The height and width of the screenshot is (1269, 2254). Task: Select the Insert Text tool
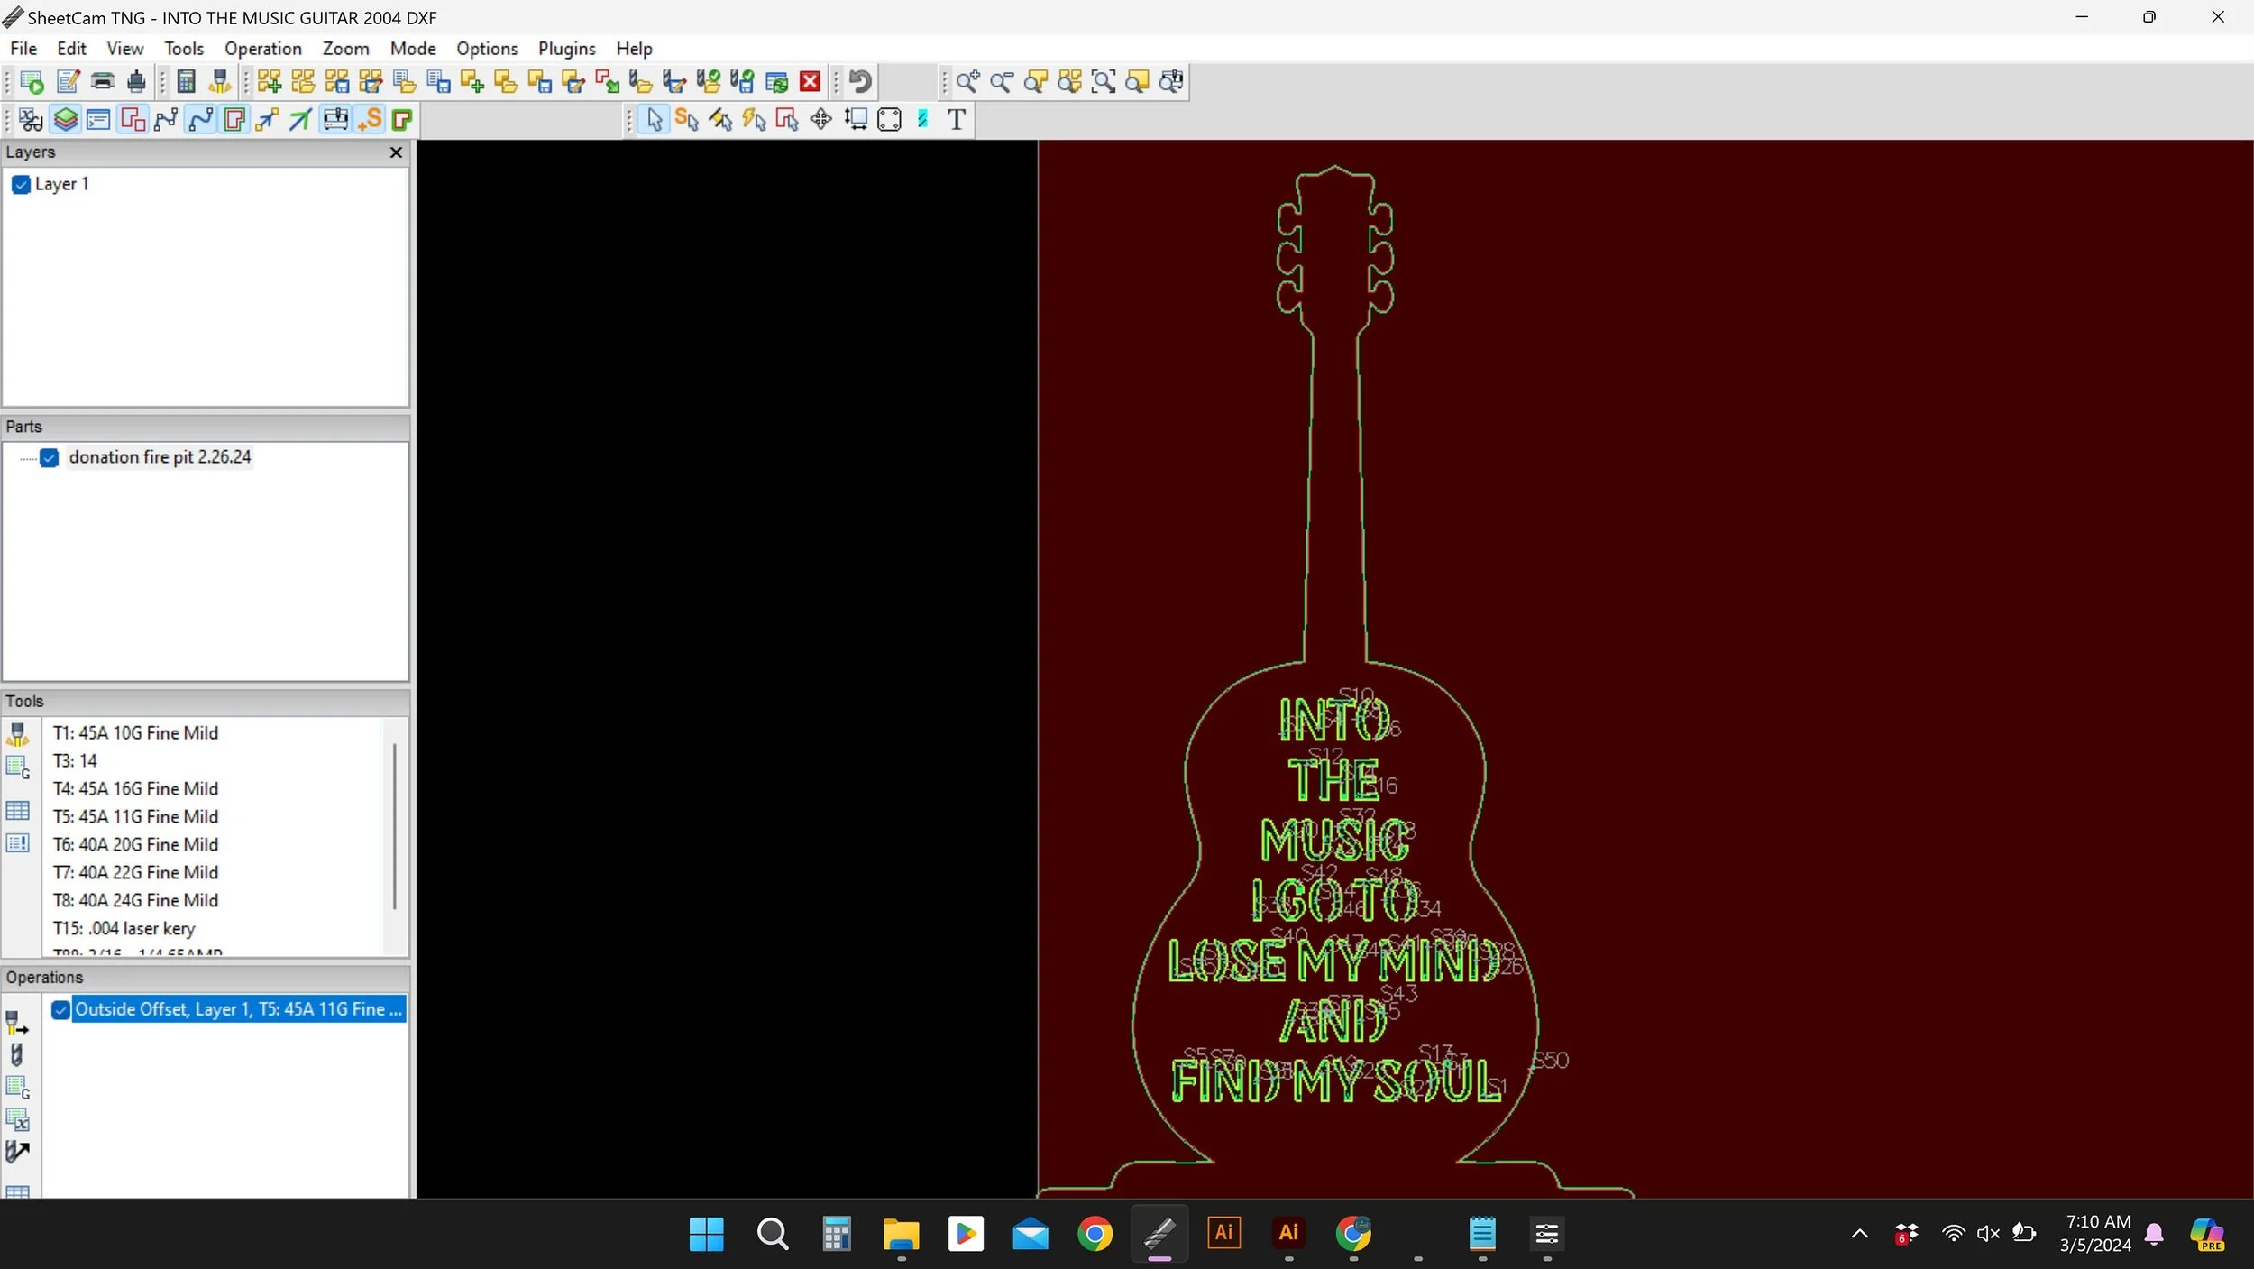click(x=957, y=119)
